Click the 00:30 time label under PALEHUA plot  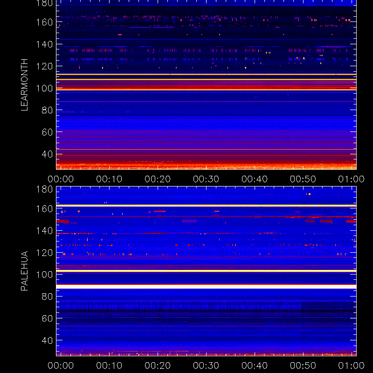pos(206,366)
